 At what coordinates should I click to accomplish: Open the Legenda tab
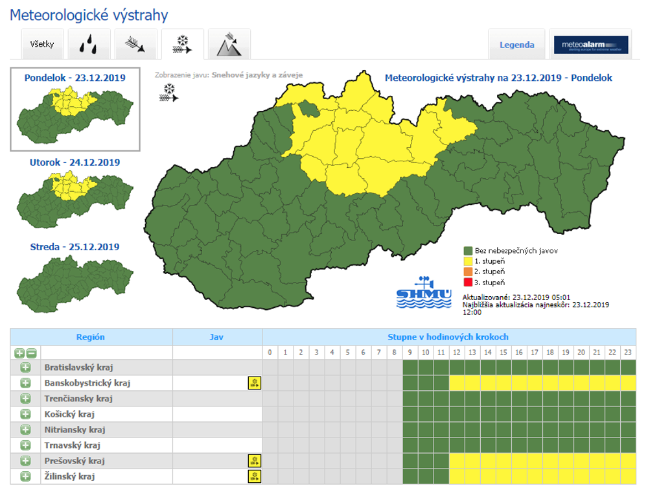pyautogui.click(x=516, y=45)
